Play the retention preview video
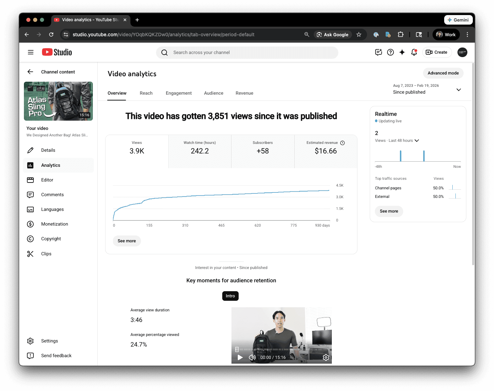The image size is (494, 391). [x=240, y=358]
